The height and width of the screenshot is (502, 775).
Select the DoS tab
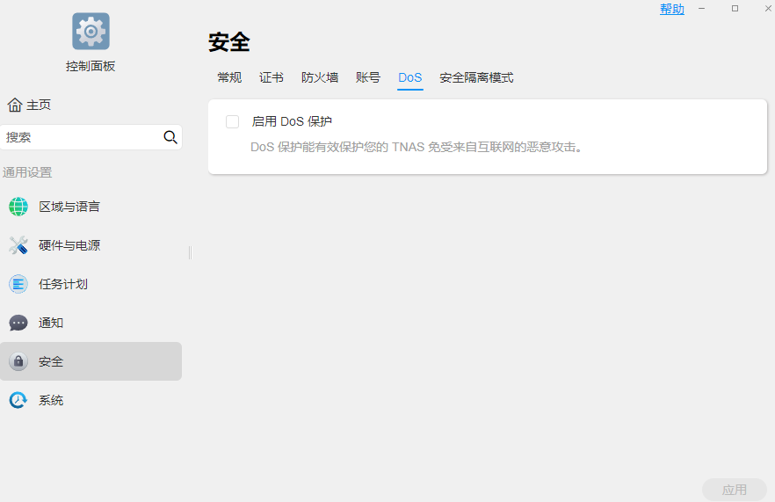(x=410, y=77)
